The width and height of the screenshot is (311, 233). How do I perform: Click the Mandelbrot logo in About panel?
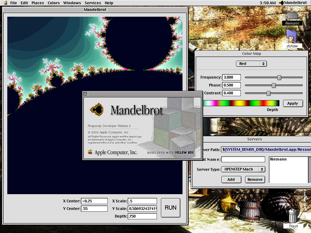coord(97,110)
